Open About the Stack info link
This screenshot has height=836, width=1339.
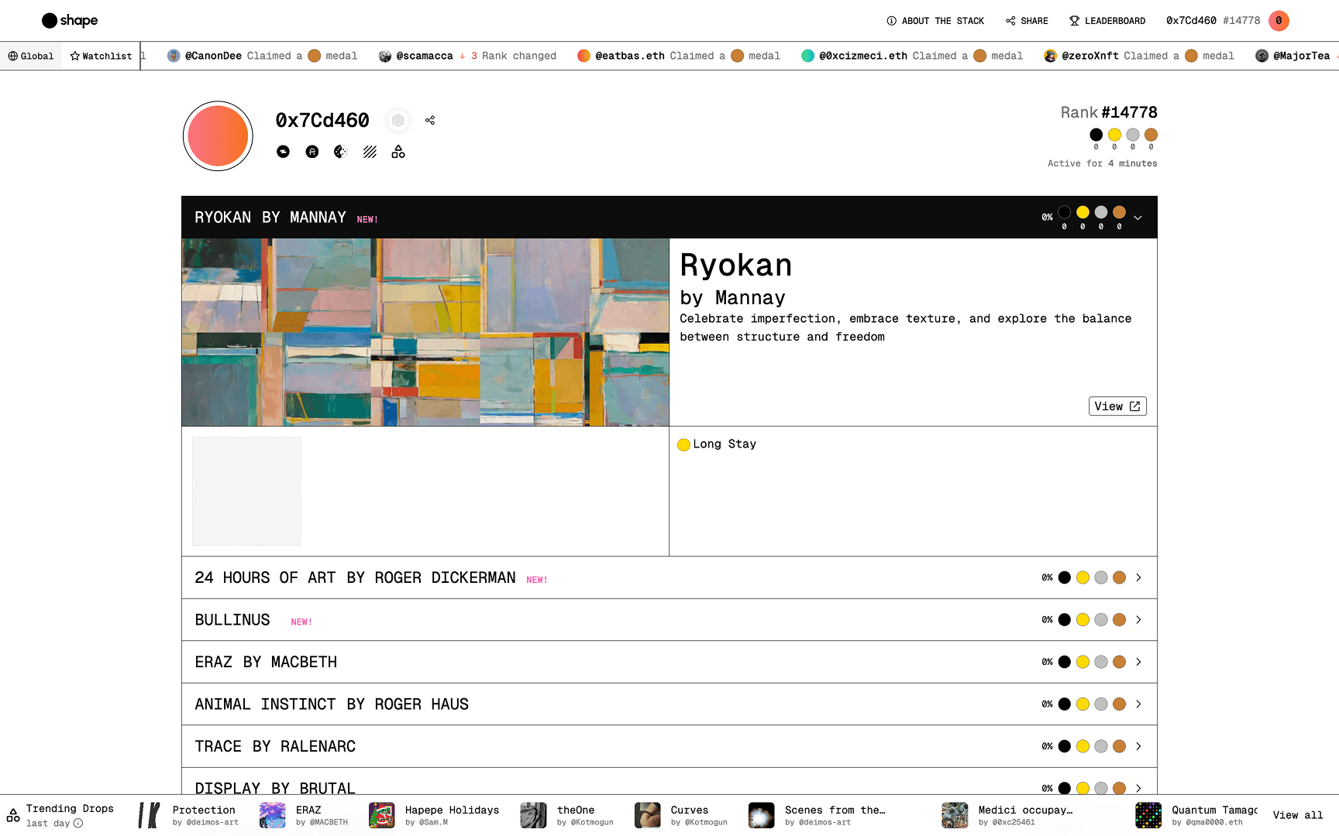935,21
